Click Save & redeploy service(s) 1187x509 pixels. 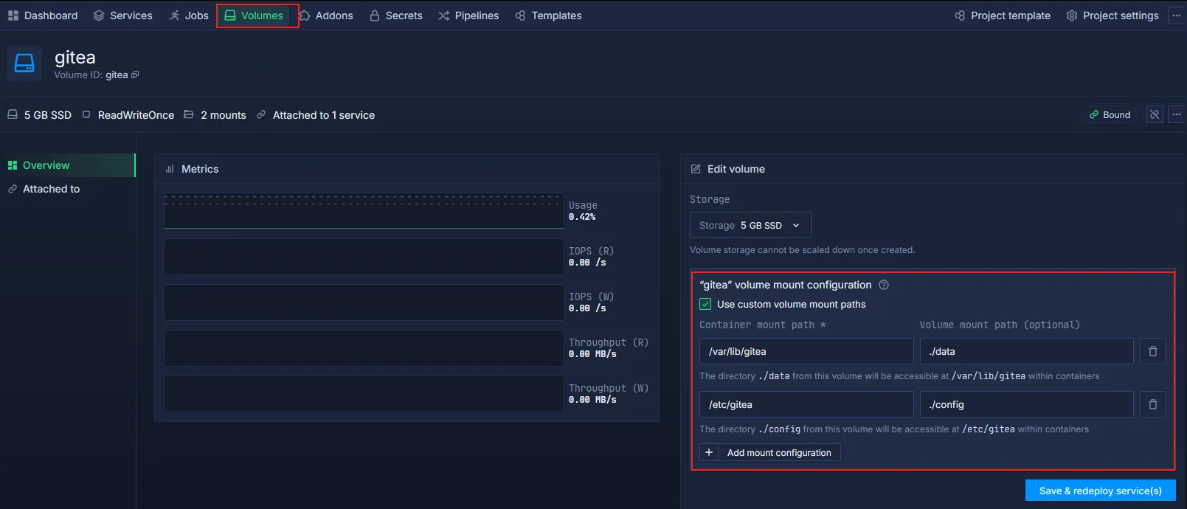(1101, 491)
